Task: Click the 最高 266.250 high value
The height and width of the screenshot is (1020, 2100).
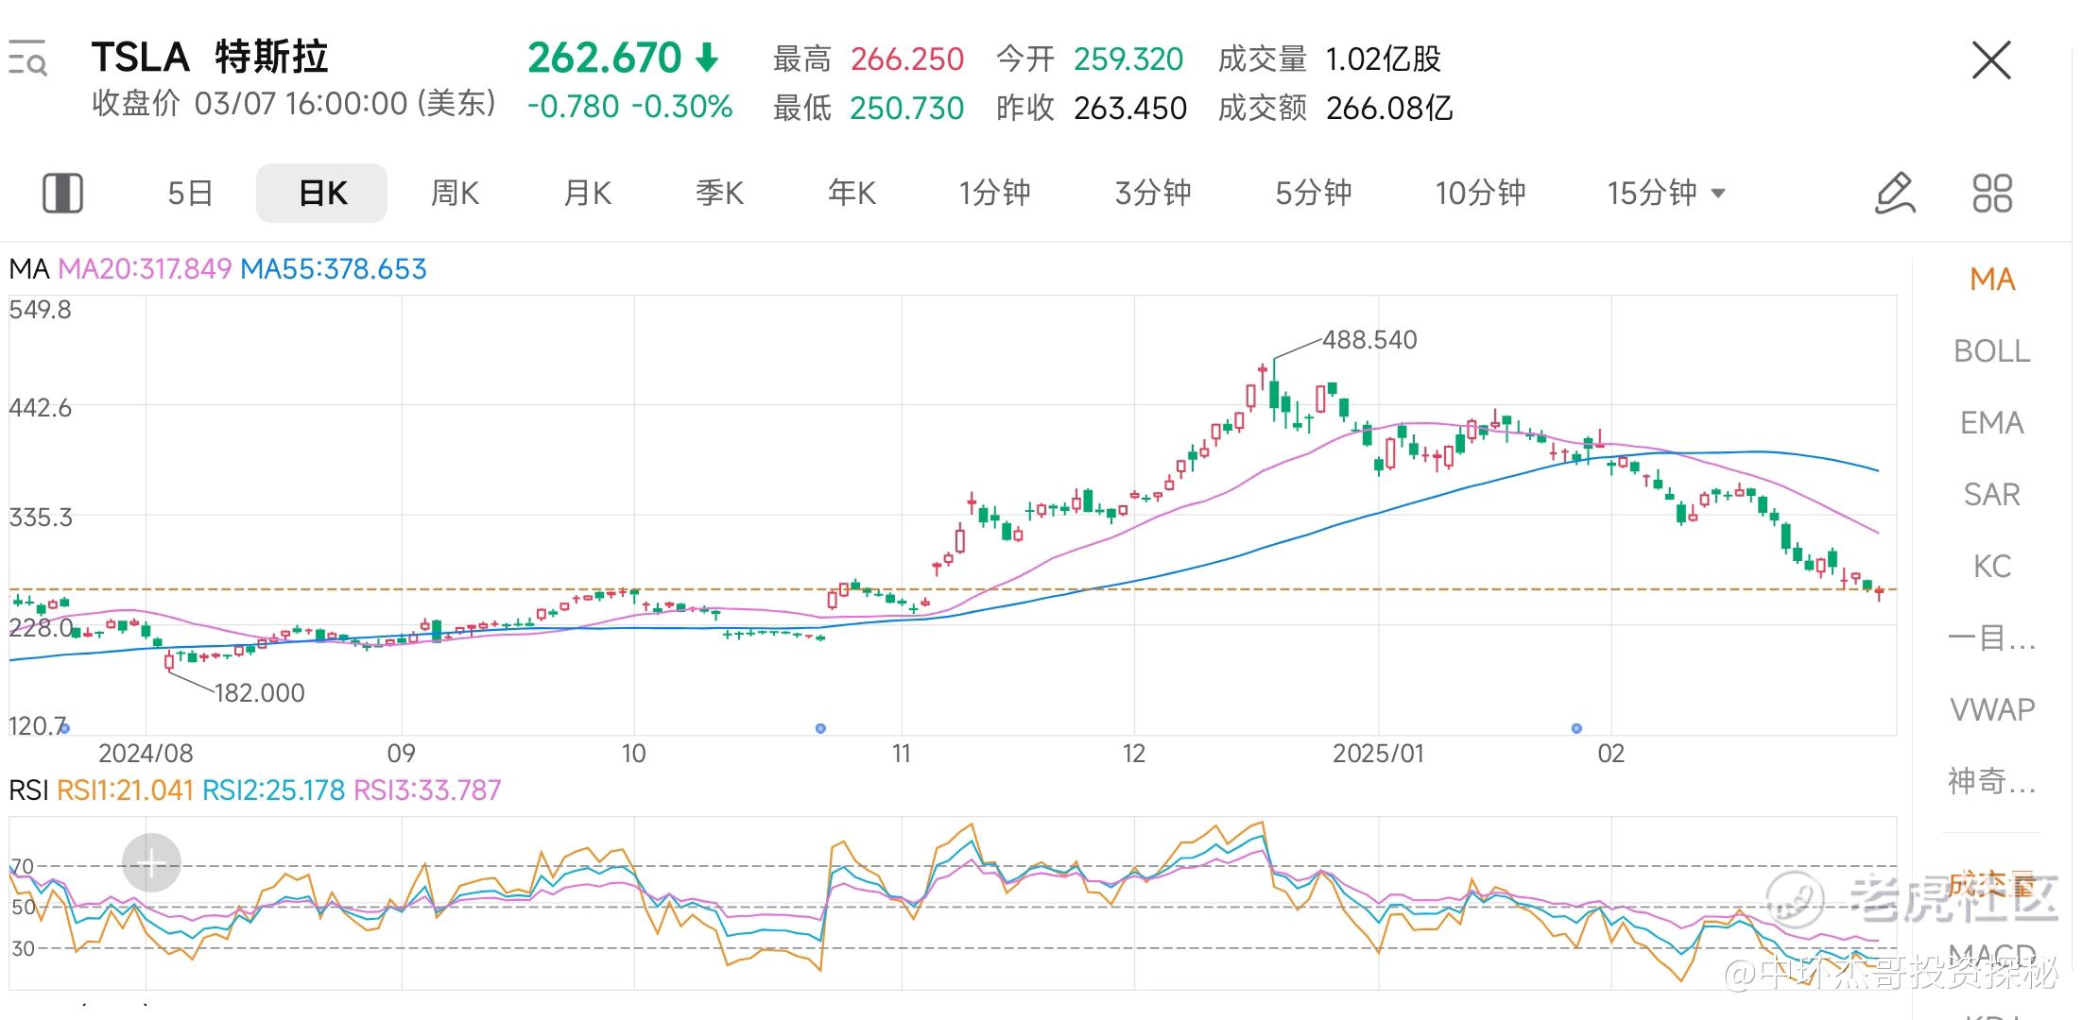Action: point(869,59)
